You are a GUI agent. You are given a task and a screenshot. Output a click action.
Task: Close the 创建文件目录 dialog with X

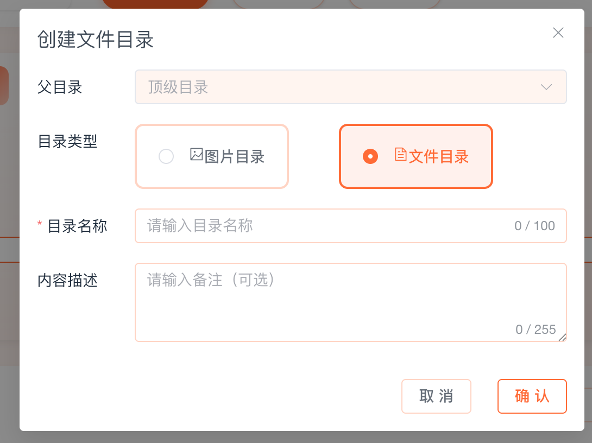point(558,33)
